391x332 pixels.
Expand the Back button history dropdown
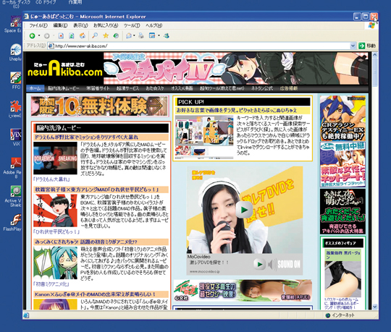pos(39,36)
